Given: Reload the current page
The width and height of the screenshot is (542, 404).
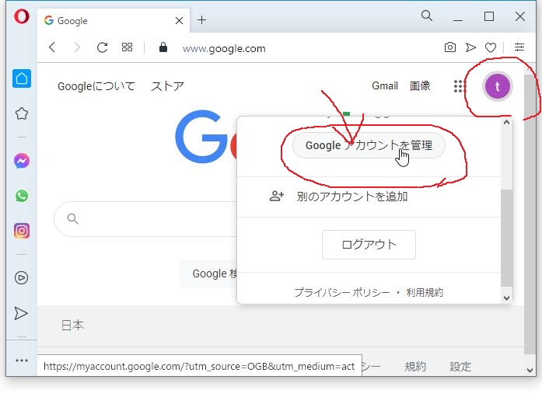Looking at the screenshot, I should click(102, 47).
